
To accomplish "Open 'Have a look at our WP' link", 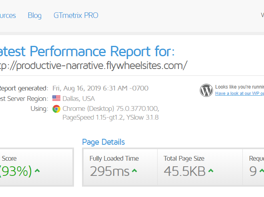I will (240, 93).
